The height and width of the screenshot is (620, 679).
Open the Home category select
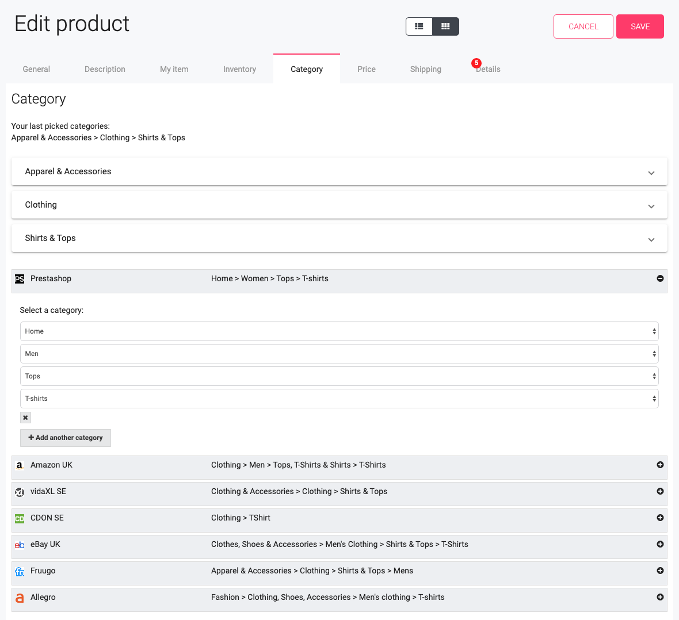tap(339, 331)
